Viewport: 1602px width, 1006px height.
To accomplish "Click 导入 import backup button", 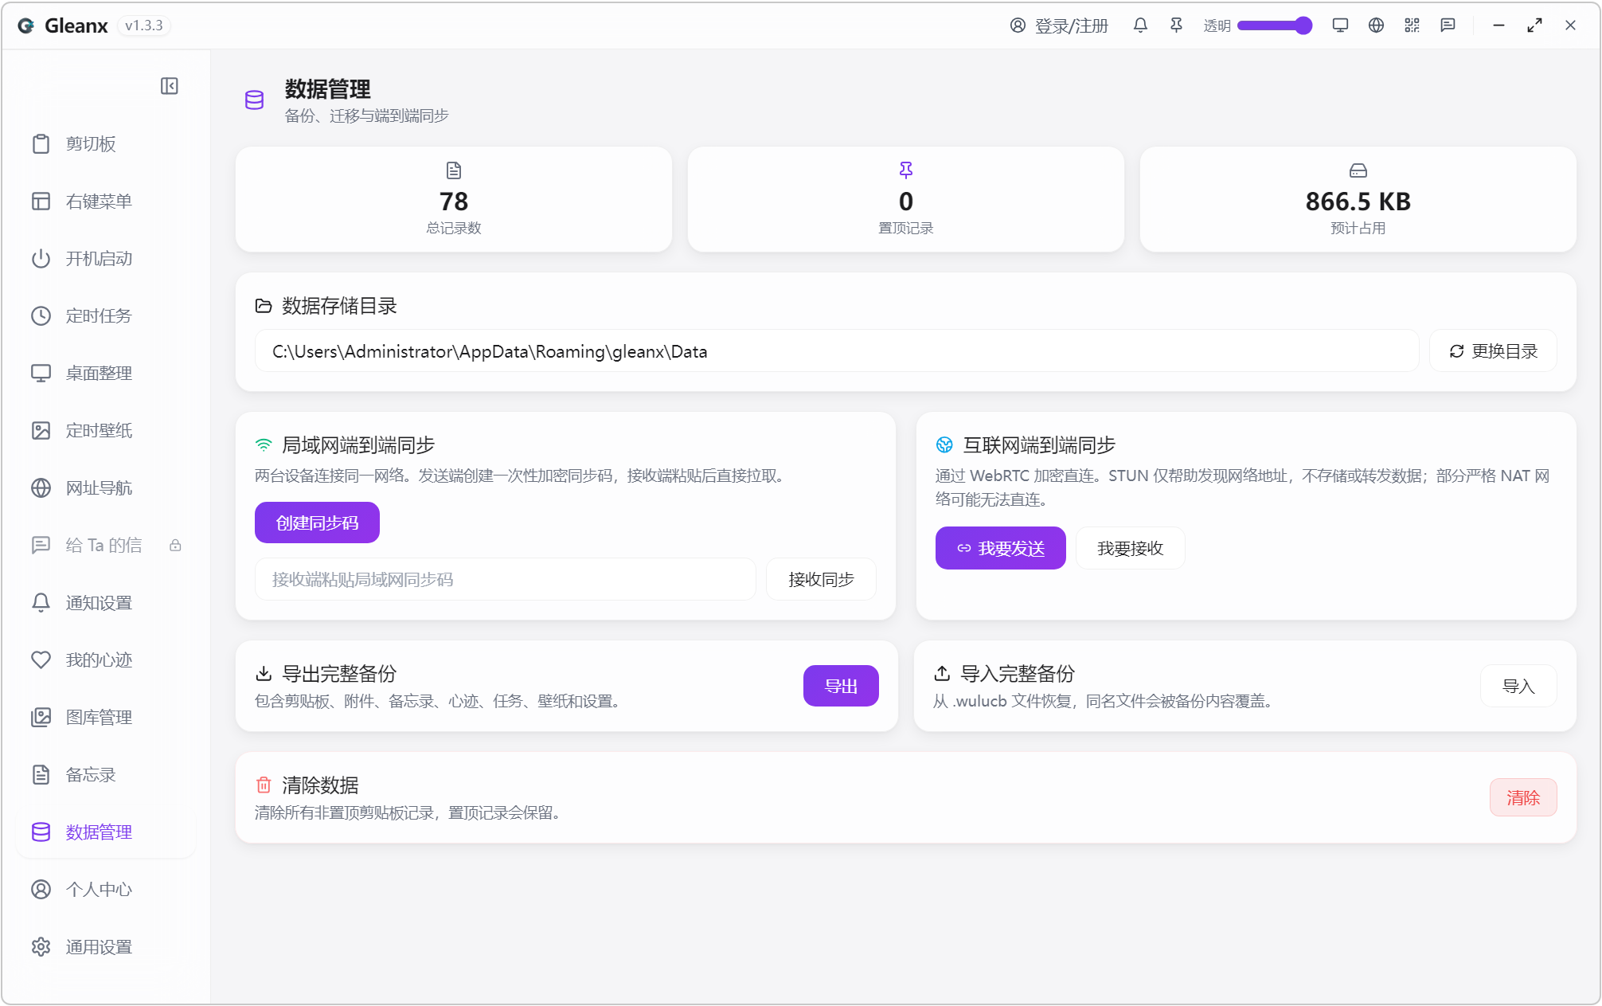I will tap(1518, 687).
